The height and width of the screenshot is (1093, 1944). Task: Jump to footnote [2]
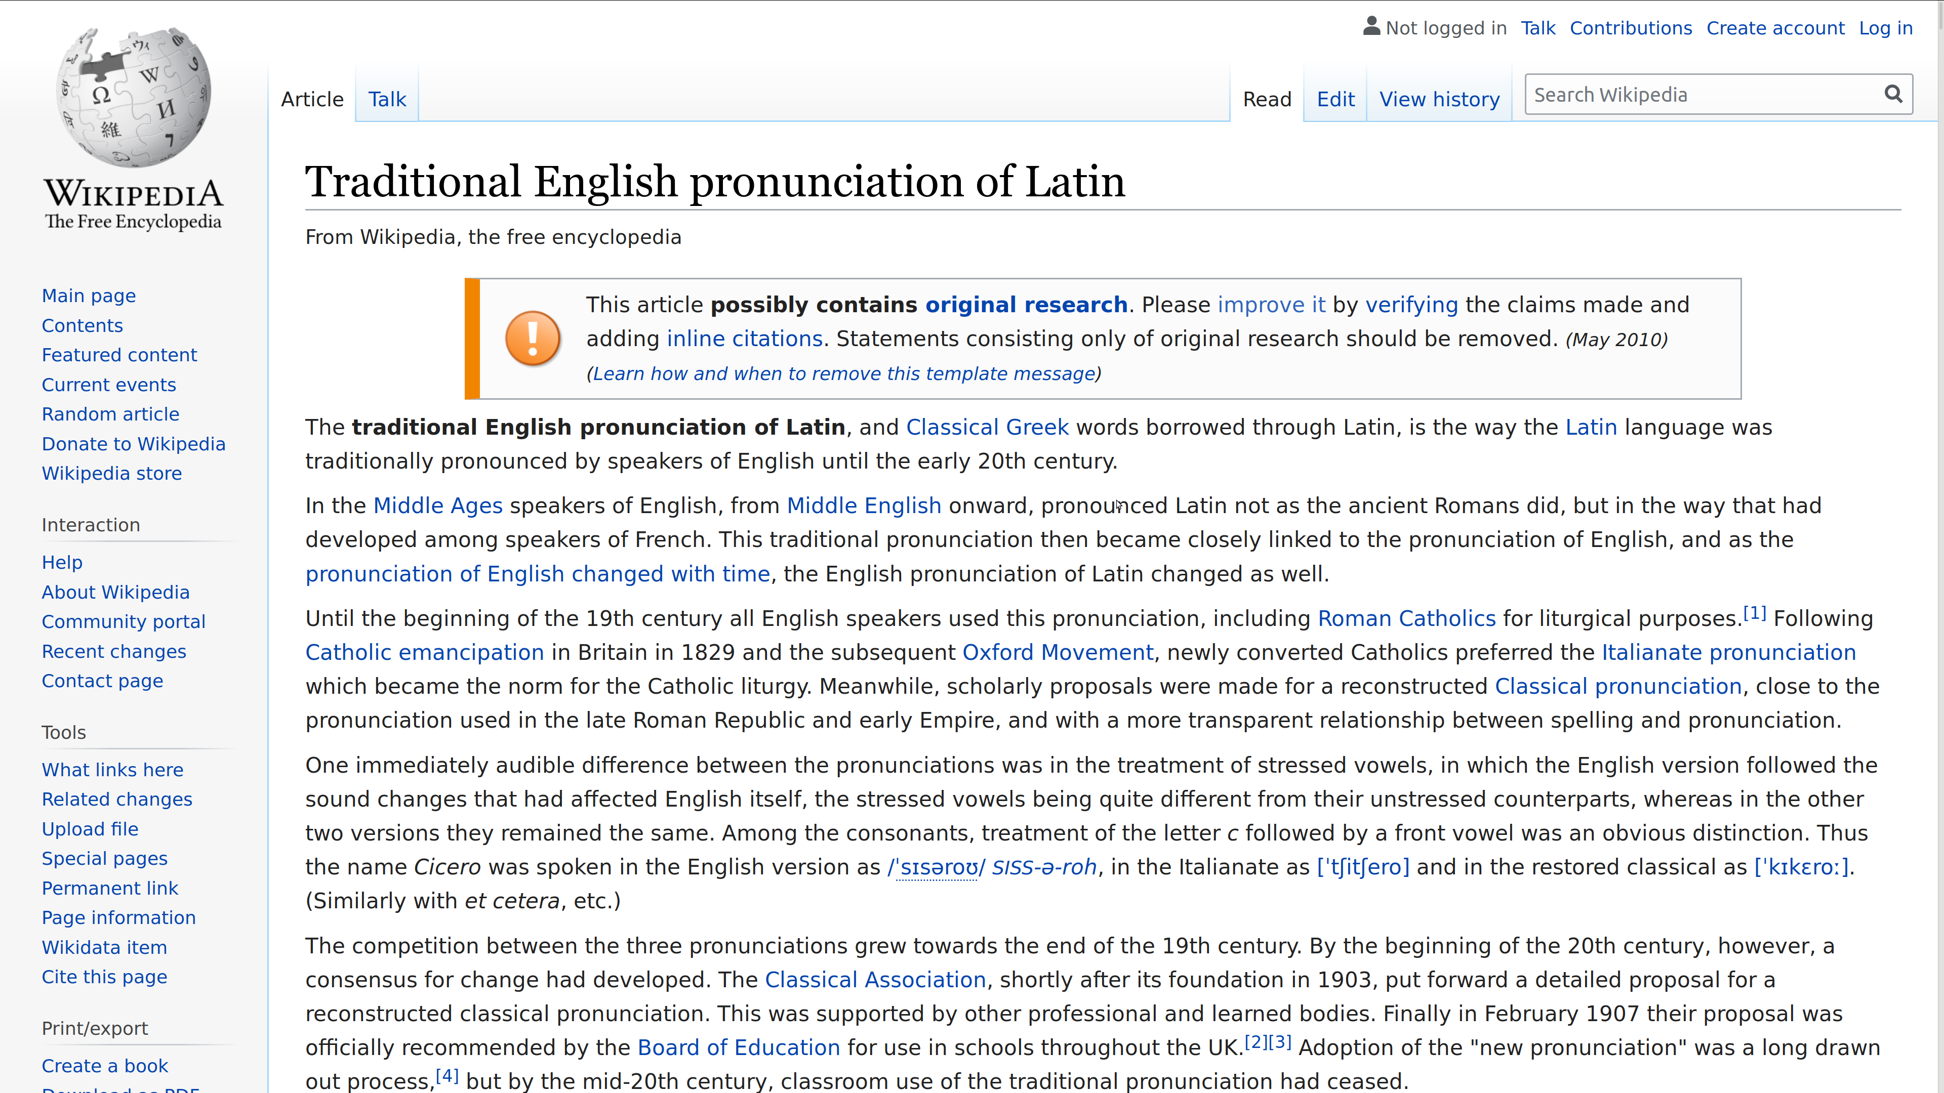point(1255,1042)
